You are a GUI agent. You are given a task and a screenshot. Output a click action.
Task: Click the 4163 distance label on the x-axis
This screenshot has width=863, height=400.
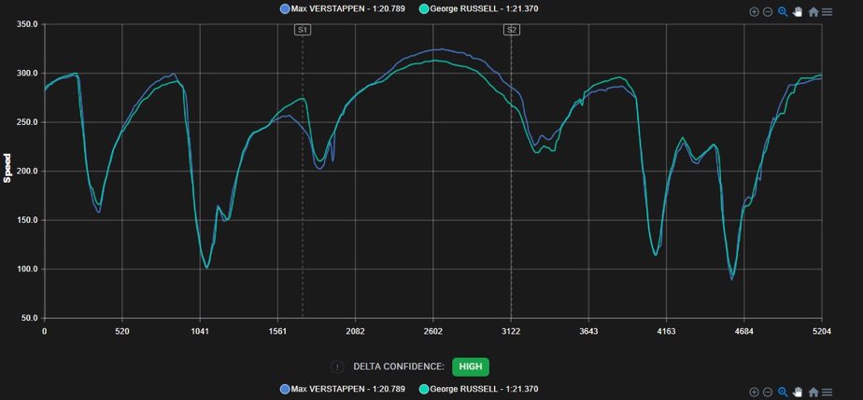667,331
